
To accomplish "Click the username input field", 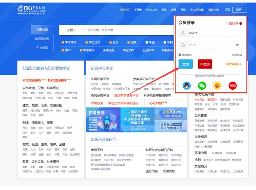I will [x=210, y=33].
